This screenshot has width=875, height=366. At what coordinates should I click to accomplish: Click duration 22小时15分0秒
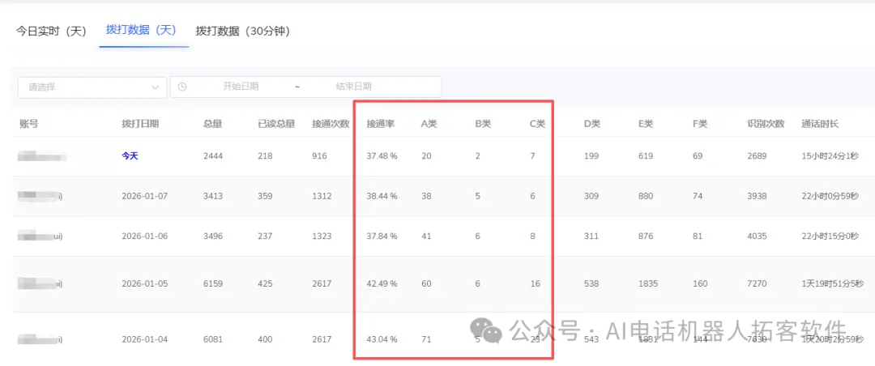pyautogui.click(x=830, y=236)
